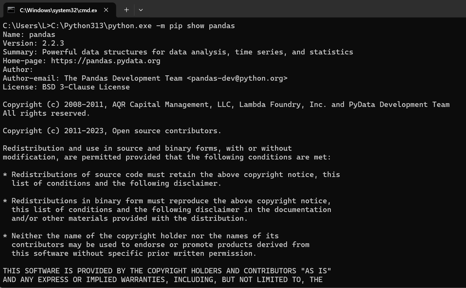
Task: Click the asterisk before 'Neither the name'
Action: (x=5, y=236)
